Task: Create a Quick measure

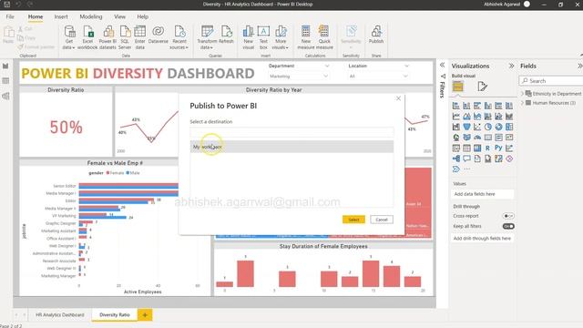Action: pyautogui.click(x=324, y=37)
